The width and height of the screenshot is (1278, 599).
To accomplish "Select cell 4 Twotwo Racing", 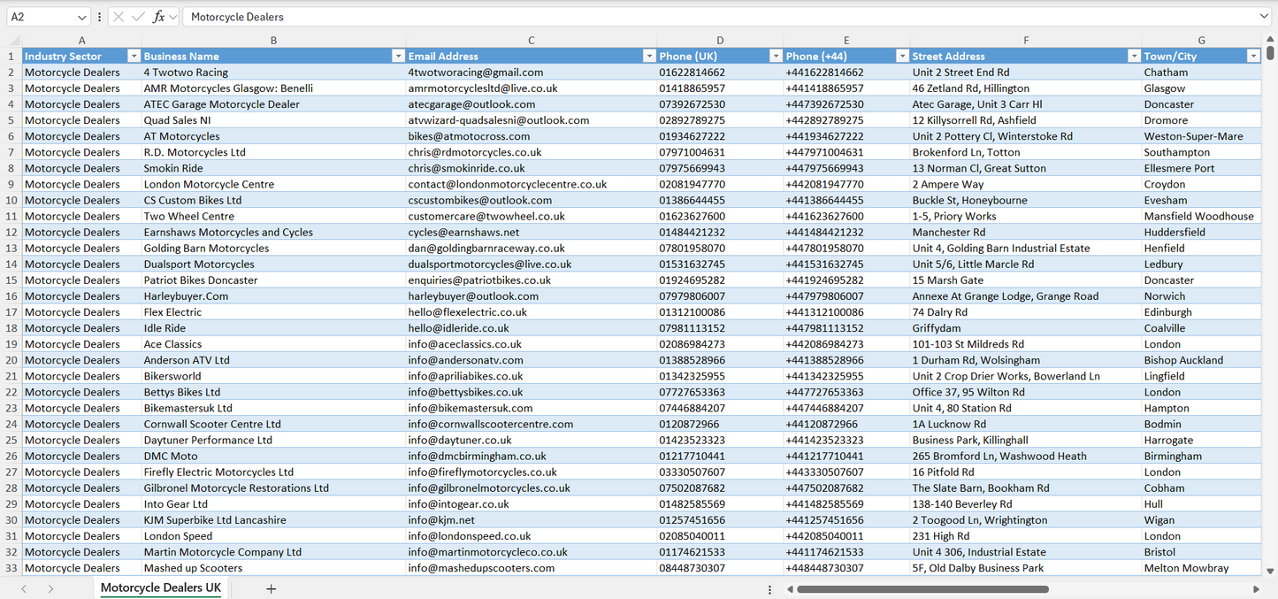I will pyautogui.click(x=273, y=73).
